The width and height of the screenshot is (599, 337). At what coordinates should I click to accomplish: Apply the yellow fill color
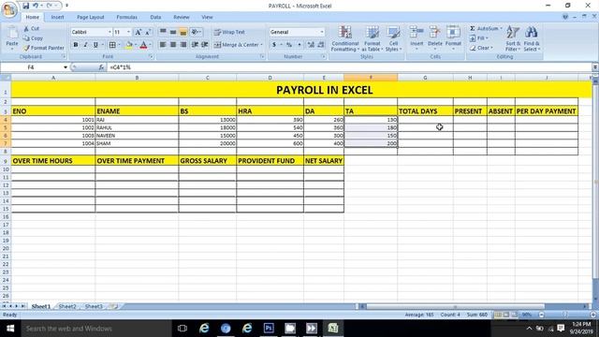pos(129,45)
